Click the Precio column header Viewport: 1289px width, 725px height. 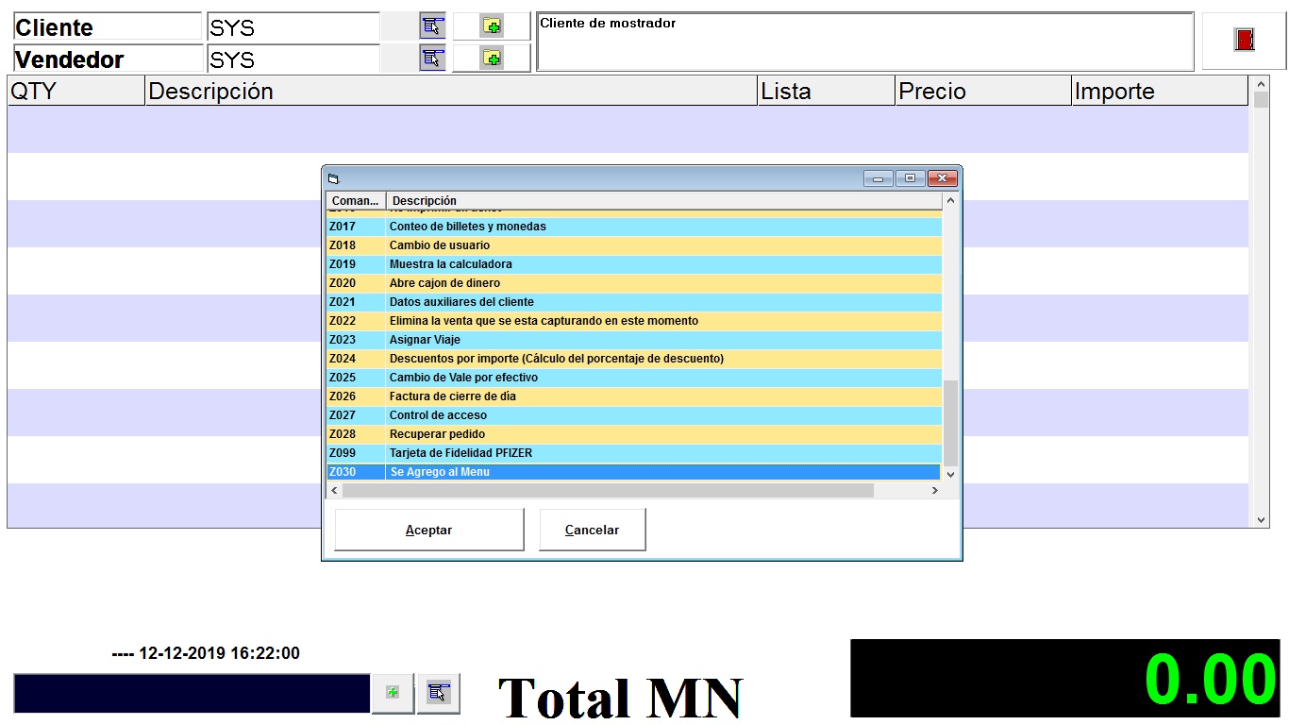point(983,92)
